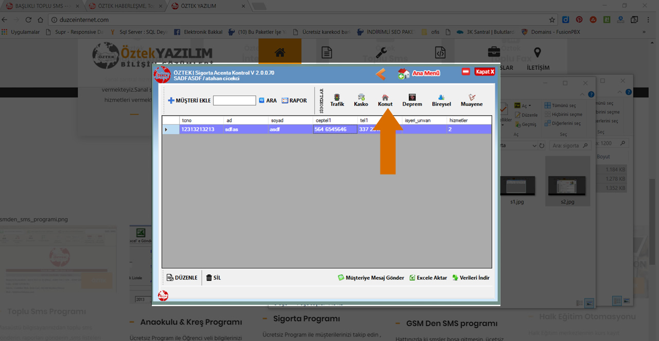Open the ofis bookmark folder
Viewport: 659px width, 341px height.
click(x=430, y=32)
